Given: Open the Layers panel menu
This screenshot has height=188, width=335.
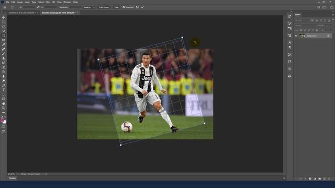Looking at the screenshot, I should point(333,15).
